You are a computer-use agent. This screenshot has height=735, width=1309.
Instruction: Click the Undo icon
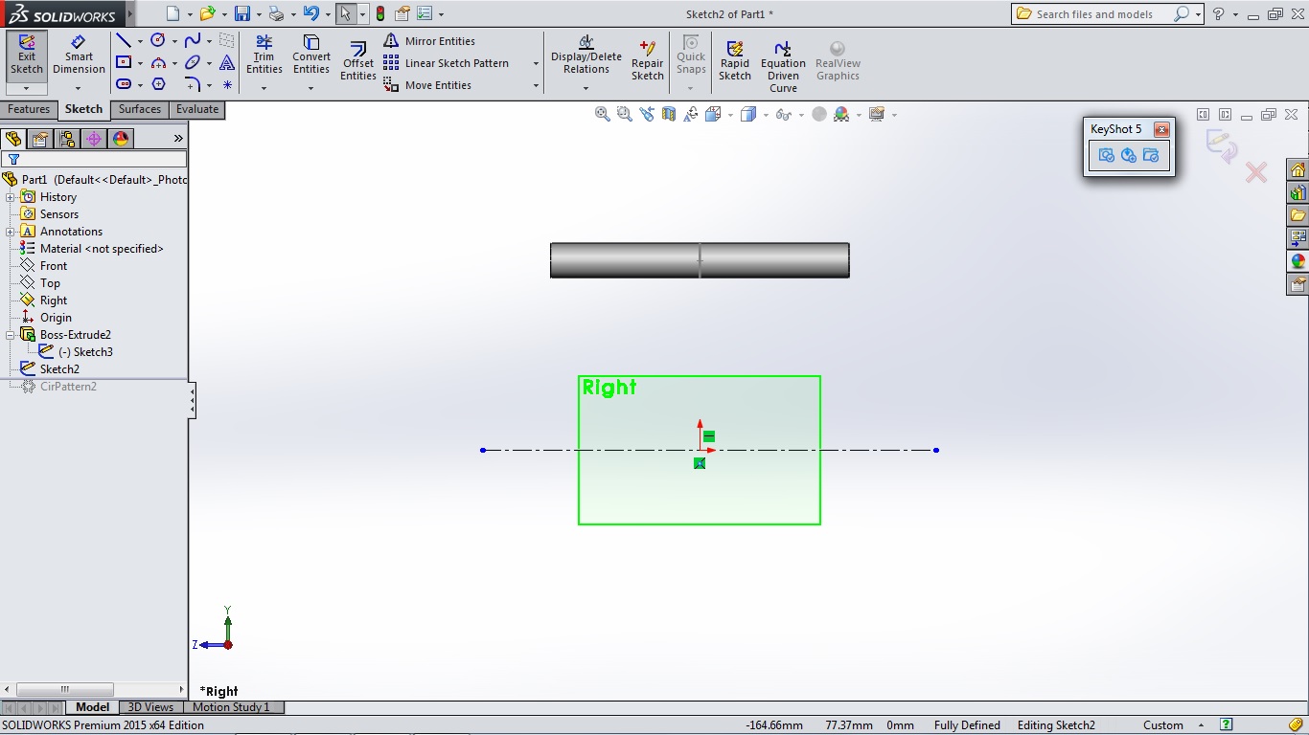pyautogui.click(x=310, y=13)
